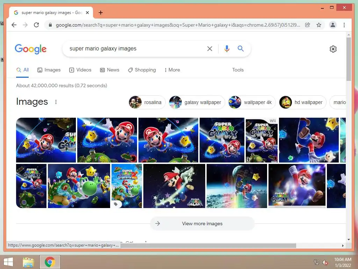Open Super Mario Galaxy 2 cover thumbnail
Image resolution: width=358 pixels, height=269 pixels.
click(x=127, y=186)
